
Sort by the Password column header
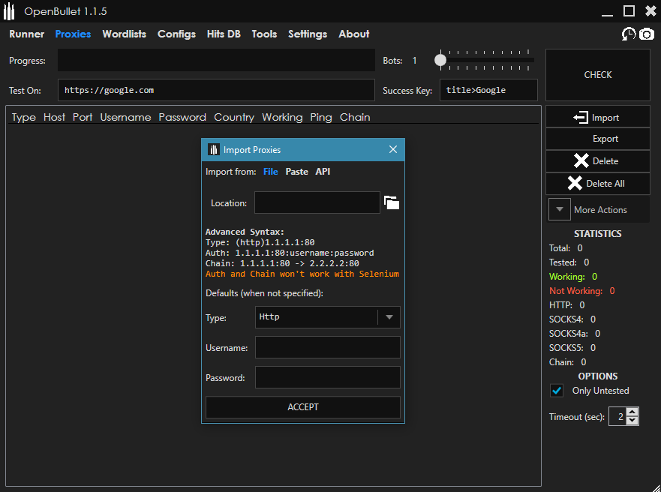[182, 117]
